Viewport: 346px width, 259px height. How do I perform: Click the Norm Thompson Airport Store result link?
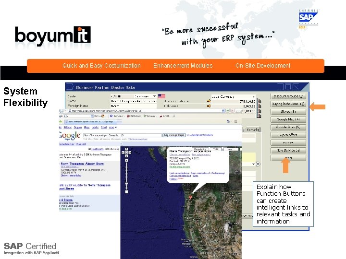click(x=82, y=164)
